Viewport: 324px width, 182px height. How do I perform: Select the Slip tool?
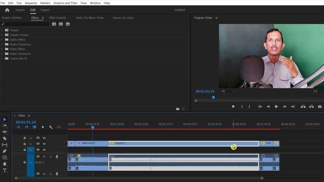(x=5, y=145)
